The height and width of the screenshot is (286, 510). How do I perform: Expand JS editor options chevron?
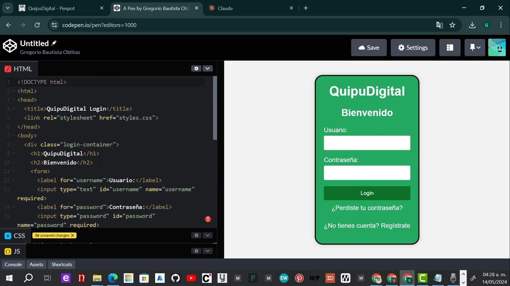point(207,251)
